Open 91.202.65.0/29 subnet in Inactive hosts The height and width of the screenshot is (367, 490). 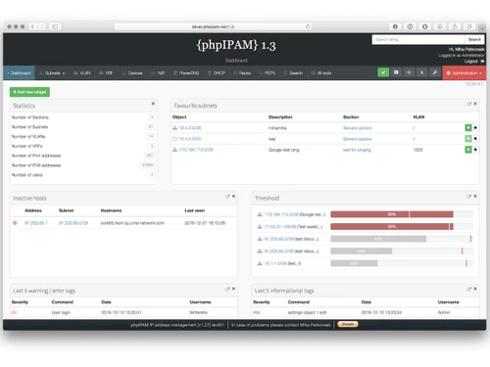pyautogui.click(x=73, y=223)
